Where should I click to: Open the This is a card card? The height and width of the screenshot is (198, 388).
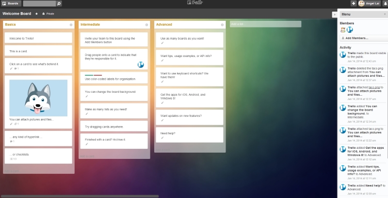pos(38,51)
